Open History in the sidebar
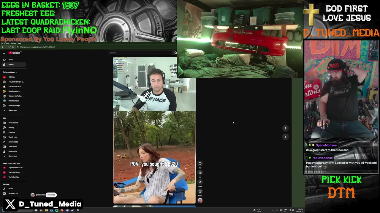This screenshot has height=213, width=380. click(14, 128)
